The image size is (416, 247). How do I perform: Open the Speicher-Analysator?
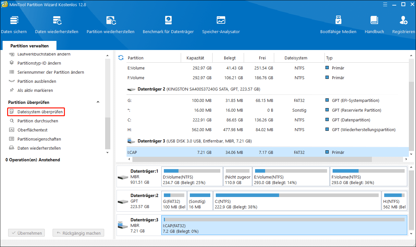221,25
